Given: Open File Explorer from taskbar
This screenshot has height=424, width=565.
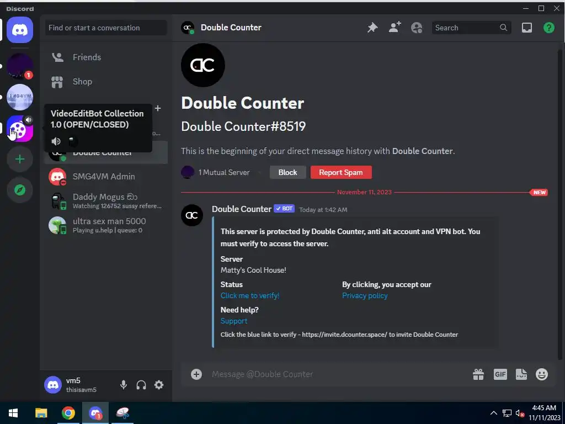Looking at the screenshot, I should pos(41,413).
